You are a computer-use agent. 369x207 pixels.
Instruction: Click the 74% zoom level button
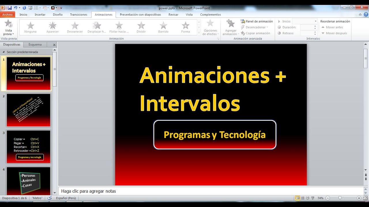point(320,198)
